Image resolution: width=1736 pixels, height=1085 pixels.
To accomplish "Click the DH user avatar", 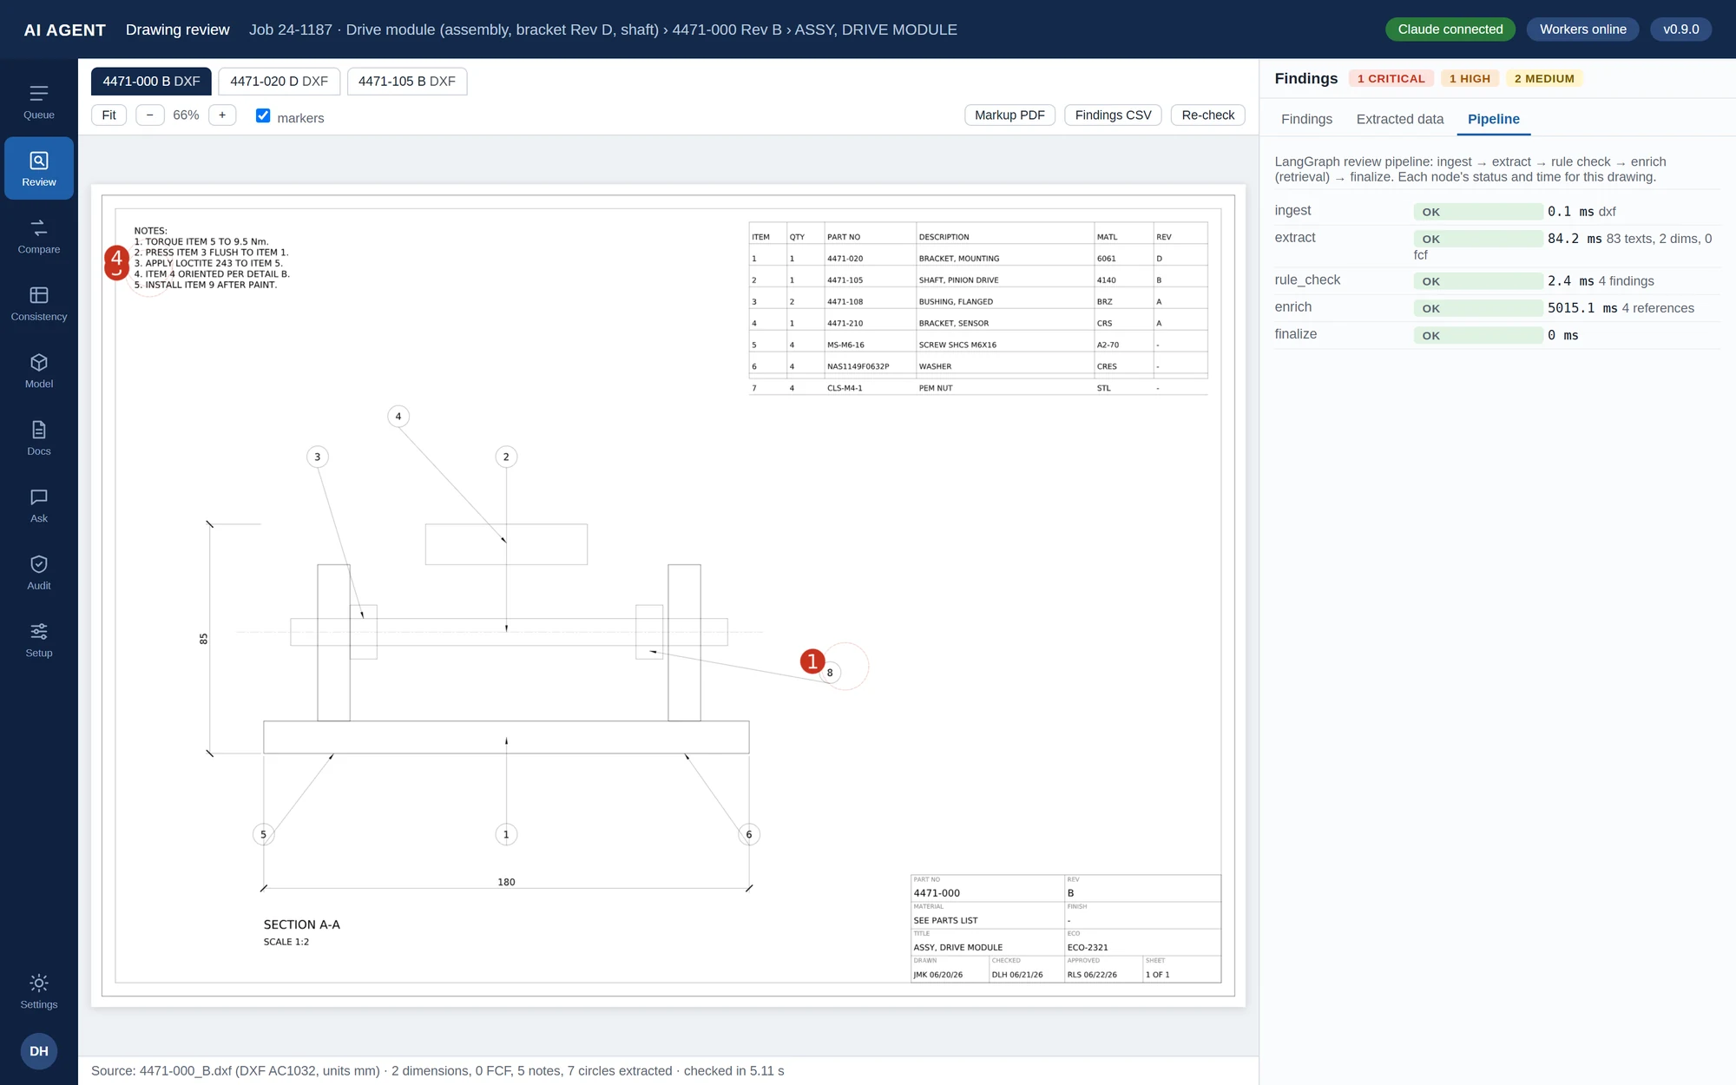I will pyautogui.click(x=39, y=1051).
